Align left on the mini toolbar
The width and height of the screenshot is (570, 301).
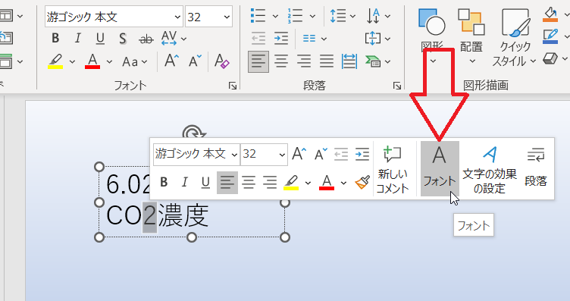227,183
